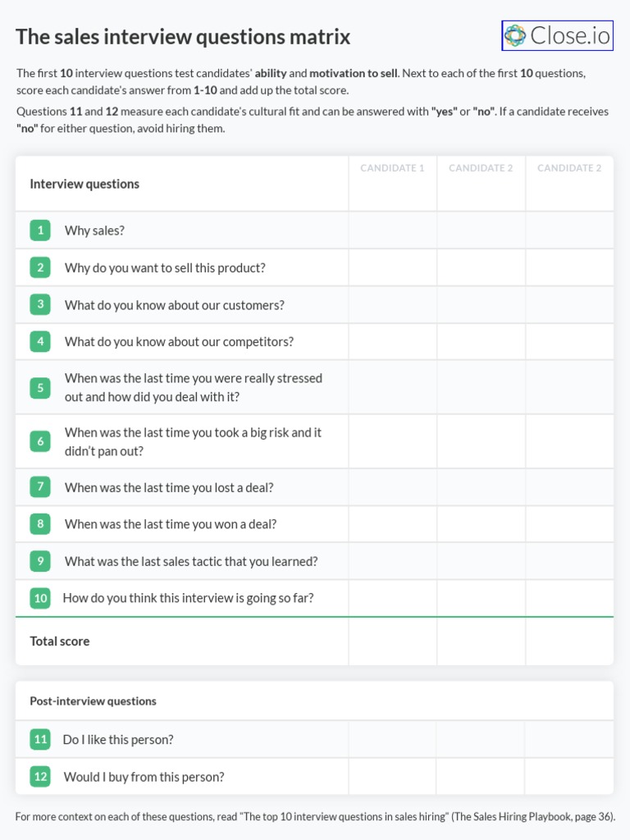This screenshot has width=630, height=840.
Task: Click the green number 11 badge
Action: pos(40,739)
